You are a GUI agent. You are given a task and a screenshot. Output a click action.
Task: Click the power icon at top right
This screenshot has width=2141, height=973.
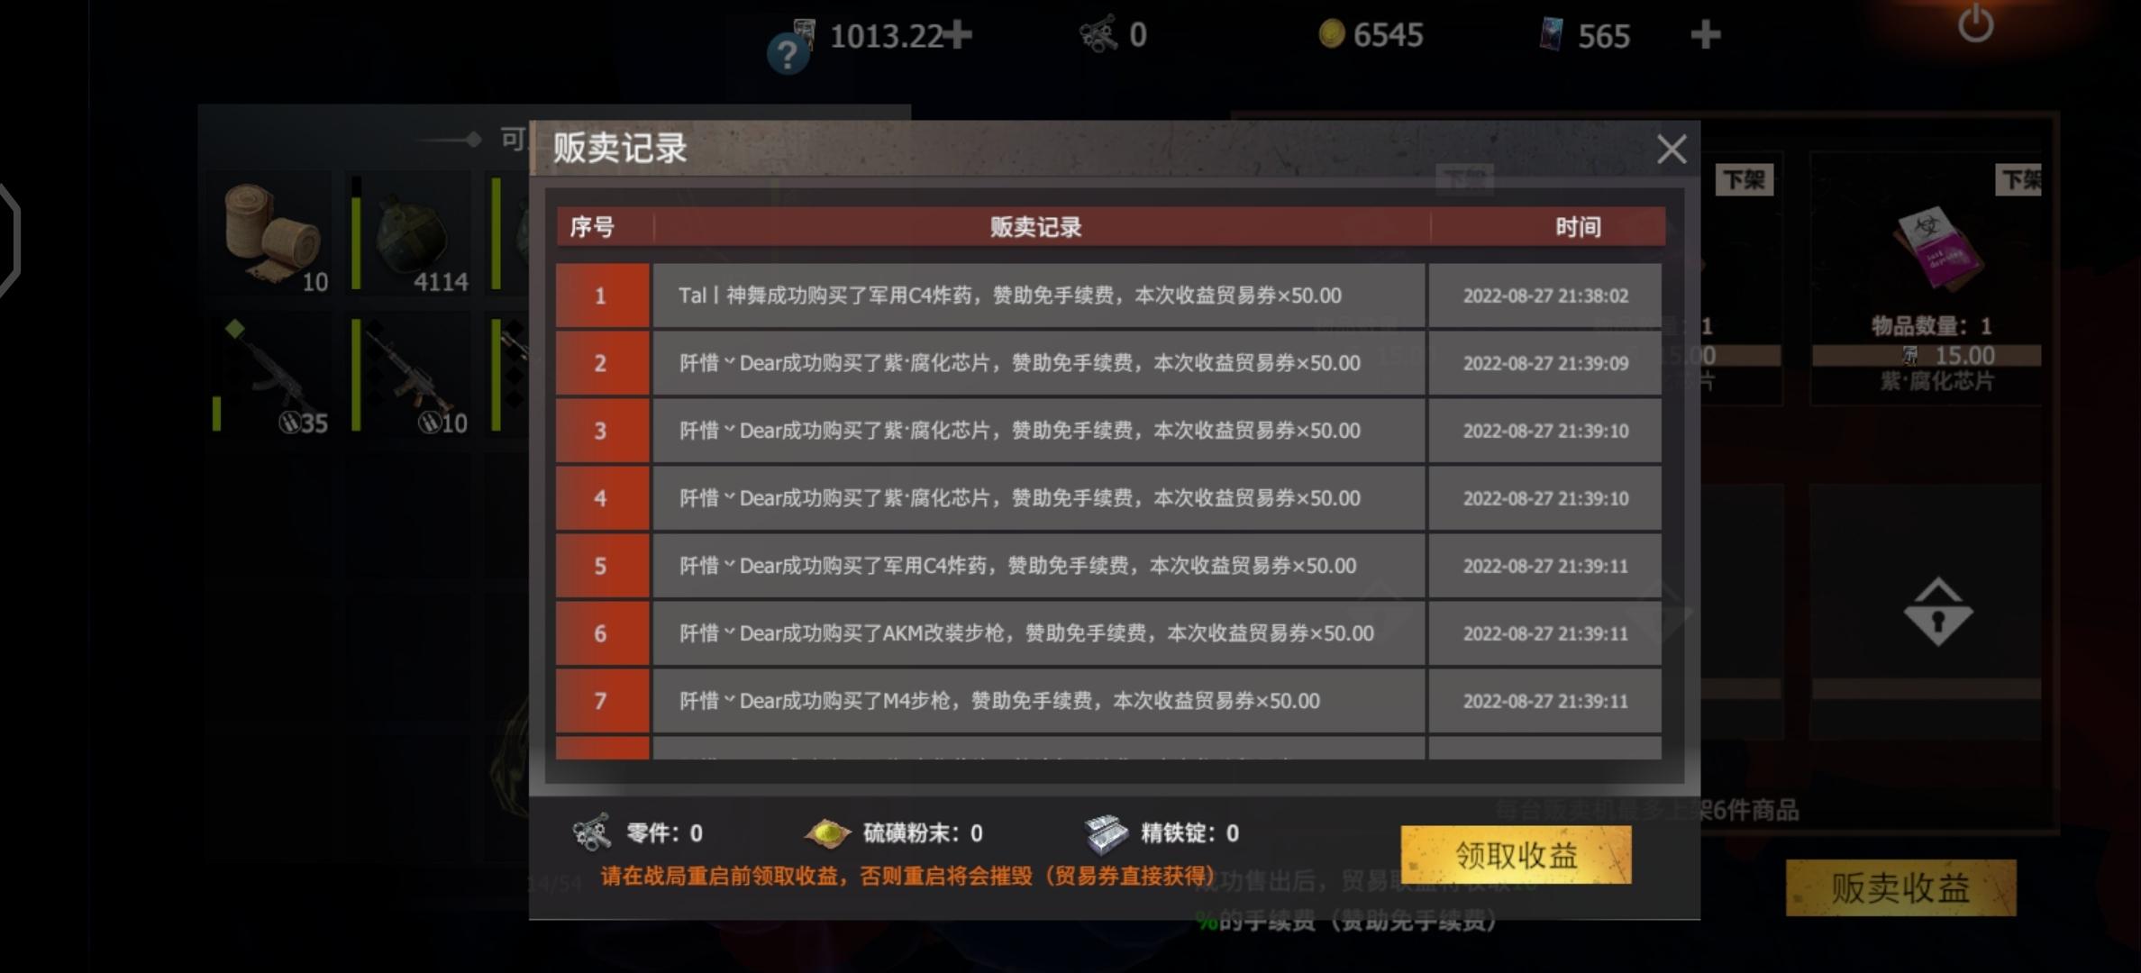(1975, 24)
